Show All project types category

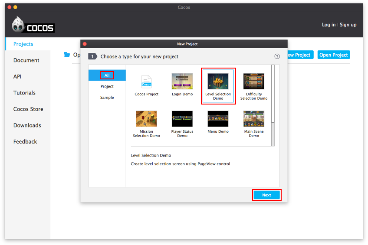[107, 75]
